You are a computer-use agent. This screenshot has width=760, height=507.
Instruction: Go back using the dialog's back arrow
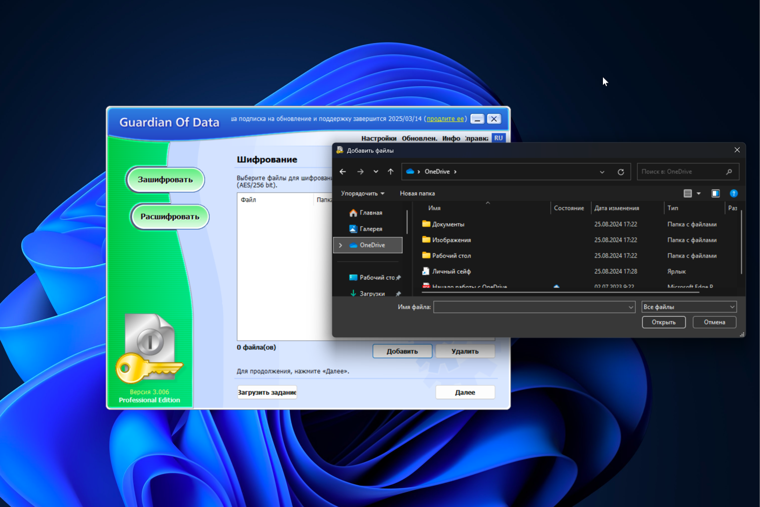pyautogui.click(x=343, y=172)
